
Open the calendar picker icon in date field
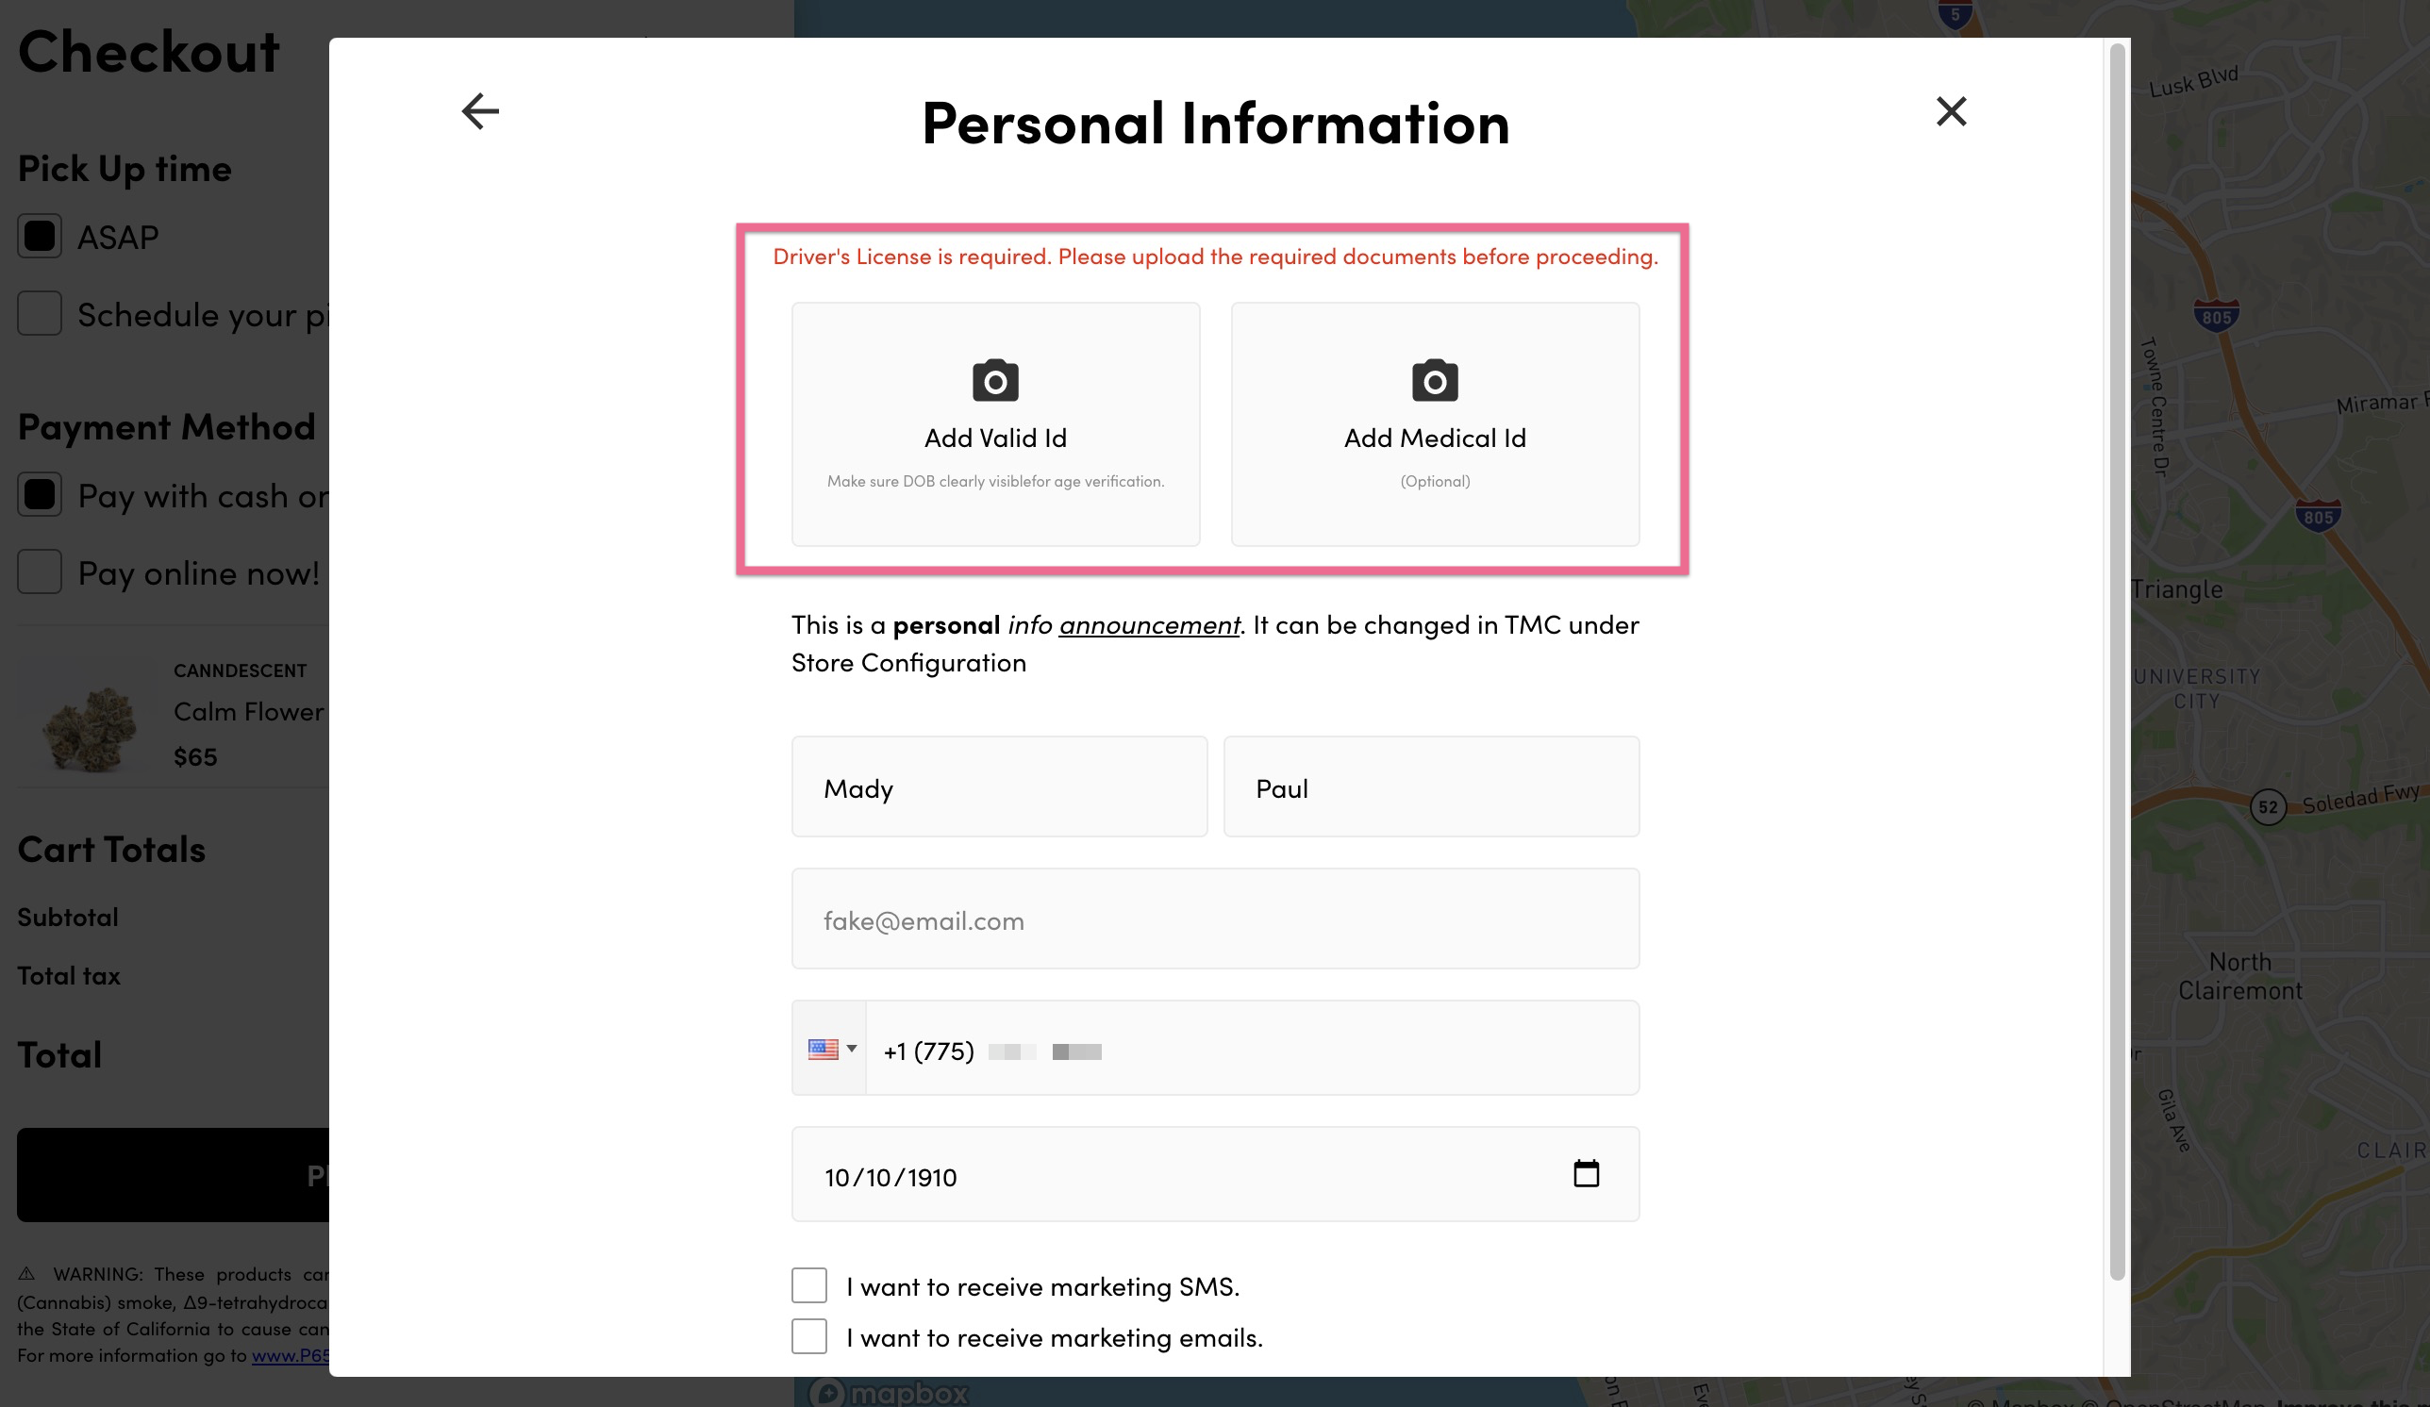point(1587,1173)
